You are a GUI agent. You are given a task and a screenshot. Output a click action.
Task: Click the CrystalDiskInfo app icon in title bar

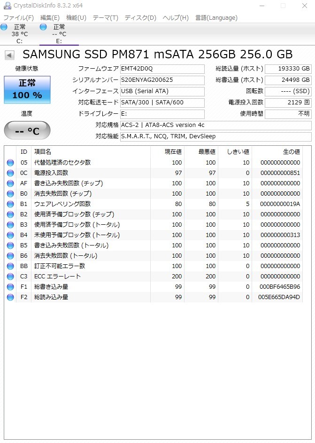click(x=7, y=5)
